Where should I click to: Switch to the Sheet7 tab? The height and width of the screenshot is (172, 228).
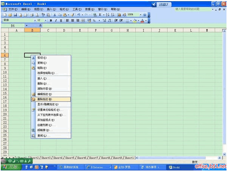[93, 158]
